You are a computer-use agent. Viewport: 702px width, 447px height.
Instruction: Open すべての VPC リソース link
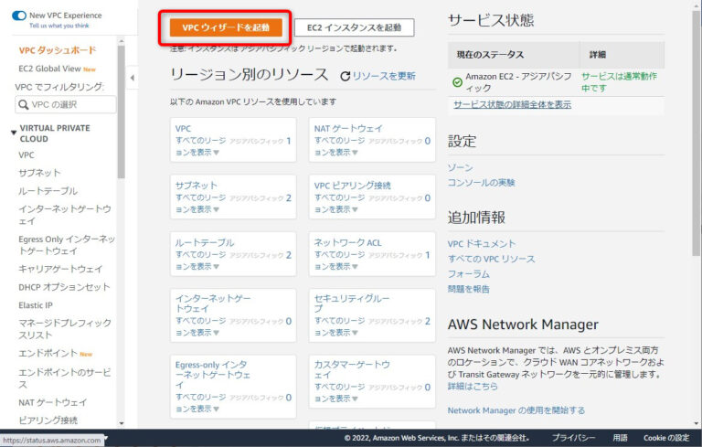tap(491, 259)
